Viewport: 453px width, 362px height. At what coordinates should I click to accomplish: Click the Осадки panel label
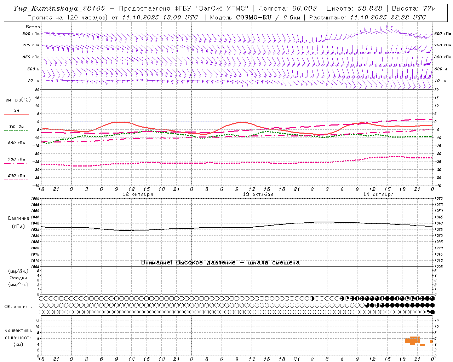tap(18, 278)
